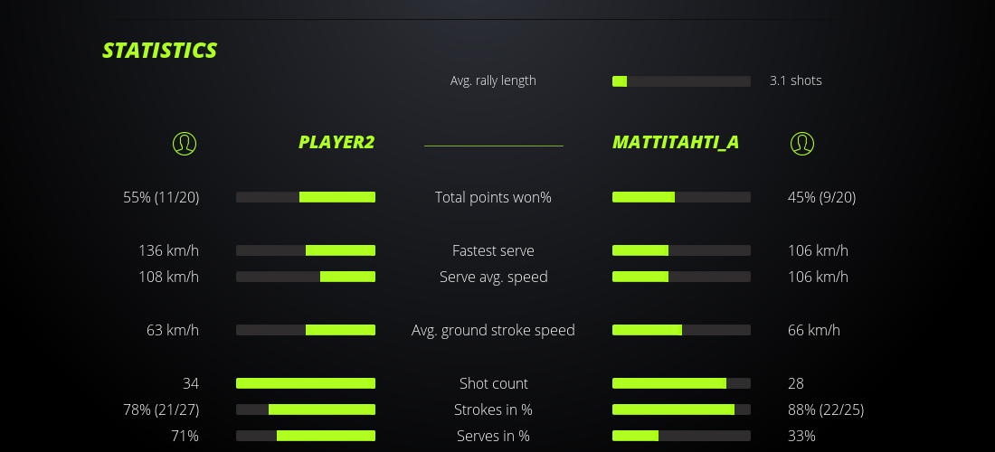Click PLAYER2 Serves in % bar
This screenshot has width=995, height=452.
point(306,436)
